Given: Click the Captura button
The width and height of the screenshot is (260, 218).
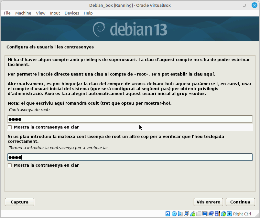Looking at the screenshot, I should (20, 202).
